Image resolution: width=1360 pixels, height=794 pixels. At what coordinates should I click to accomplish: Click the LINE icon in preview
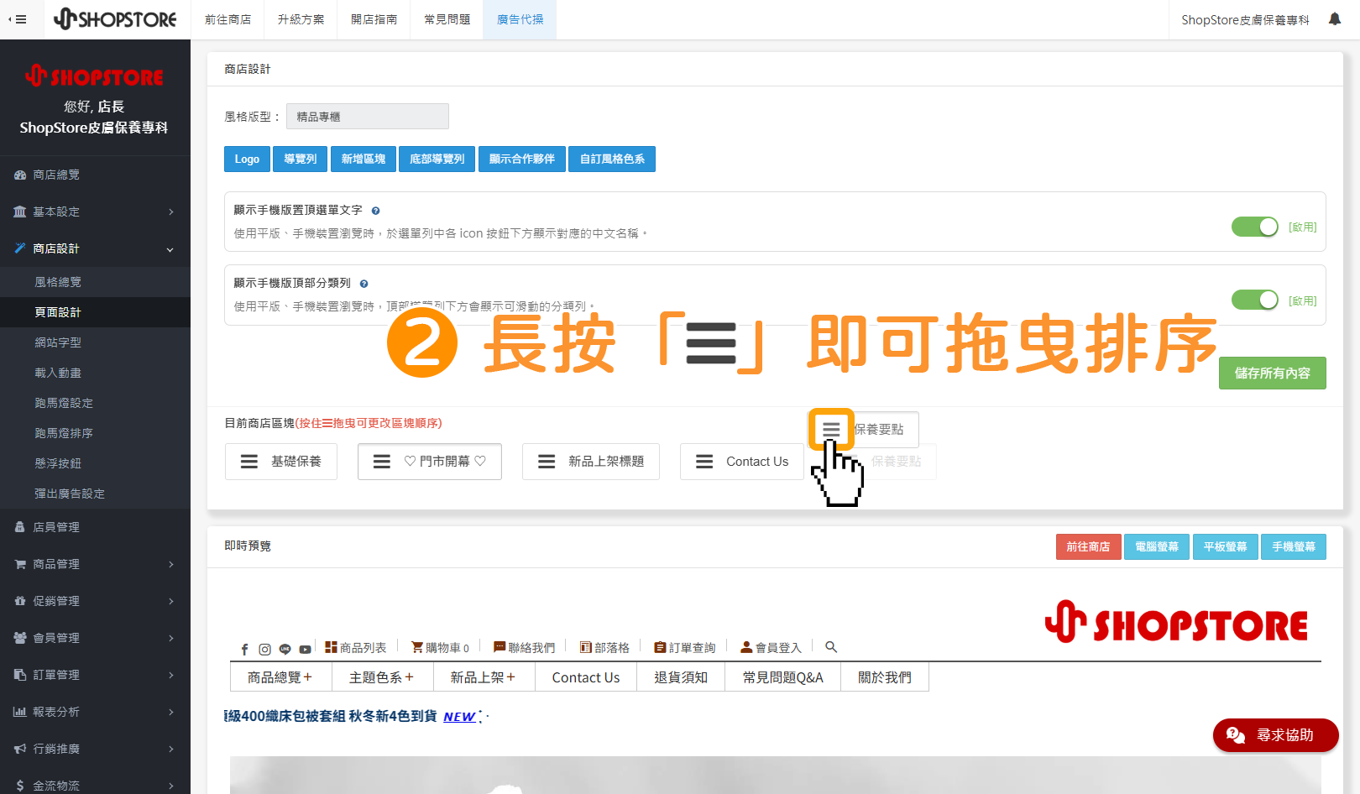coord(285,649)
